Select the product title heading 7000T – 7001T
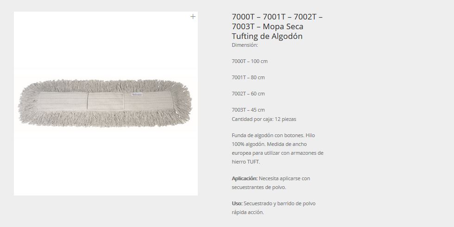Image resolution: width=454 pixels, height=227 pixels. coord(277,26)
